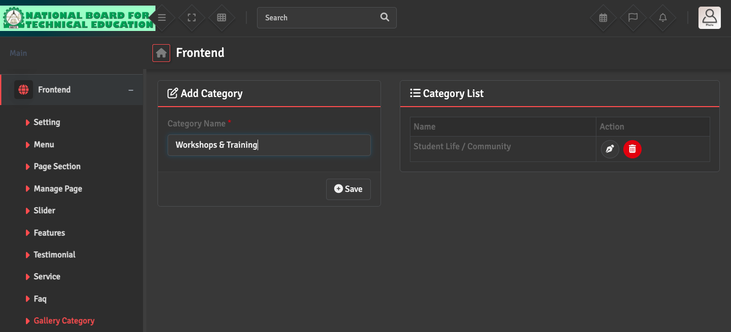Toggle fullscreen mode icon in header

coord(192,18)
